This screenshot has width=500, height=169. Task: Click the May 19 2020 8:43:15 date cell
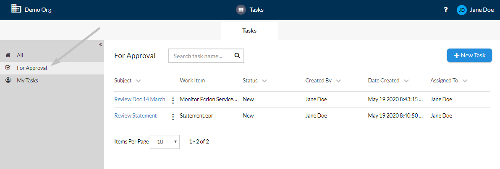(395, 99)
